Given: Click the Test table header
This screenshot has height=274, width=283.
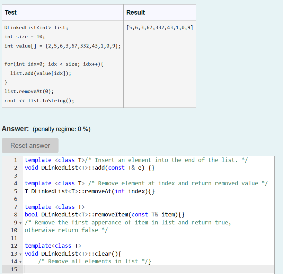Looking at the screenshot, I should click(x=10, y=12).
